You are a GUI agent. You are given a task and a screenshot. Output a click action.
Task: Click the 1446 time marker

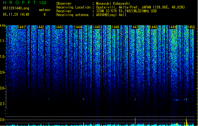tap(116, 27)
